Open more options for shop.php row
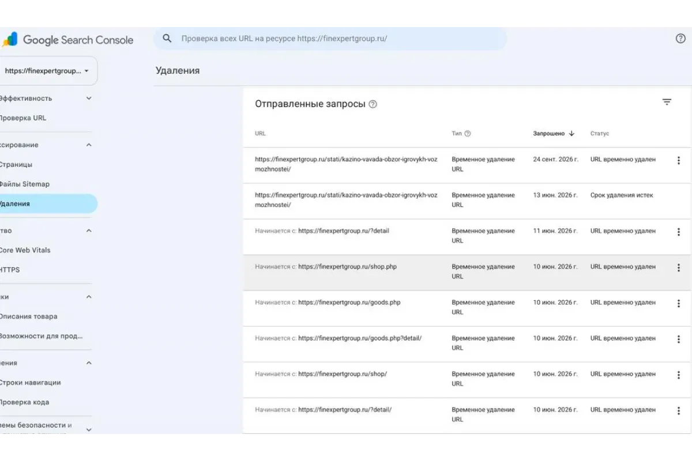The height and width of the screenshot is (461, 692). tap(678, 267)
